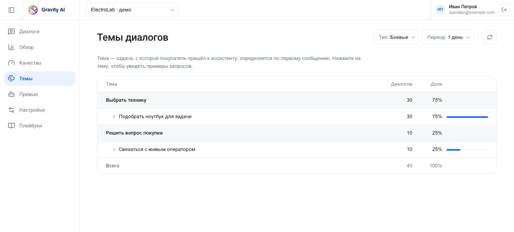514x232 pixels.
Task: Expand the Связаться с живым оператором chevron
Action: pos(114,150)
